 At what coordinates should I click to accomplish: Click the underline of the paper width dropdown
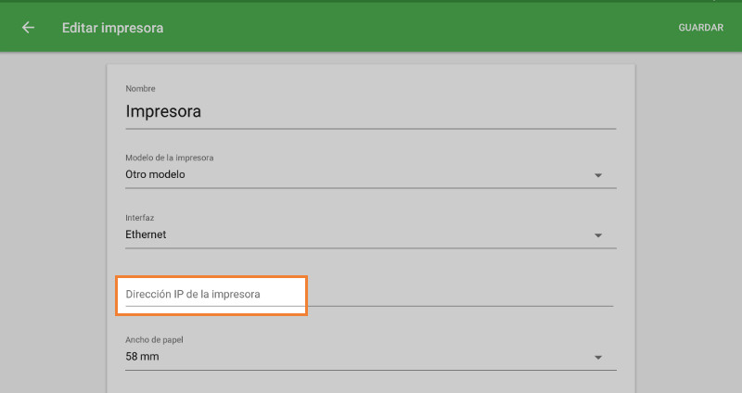pyautogui.click(x=371, y=370)
